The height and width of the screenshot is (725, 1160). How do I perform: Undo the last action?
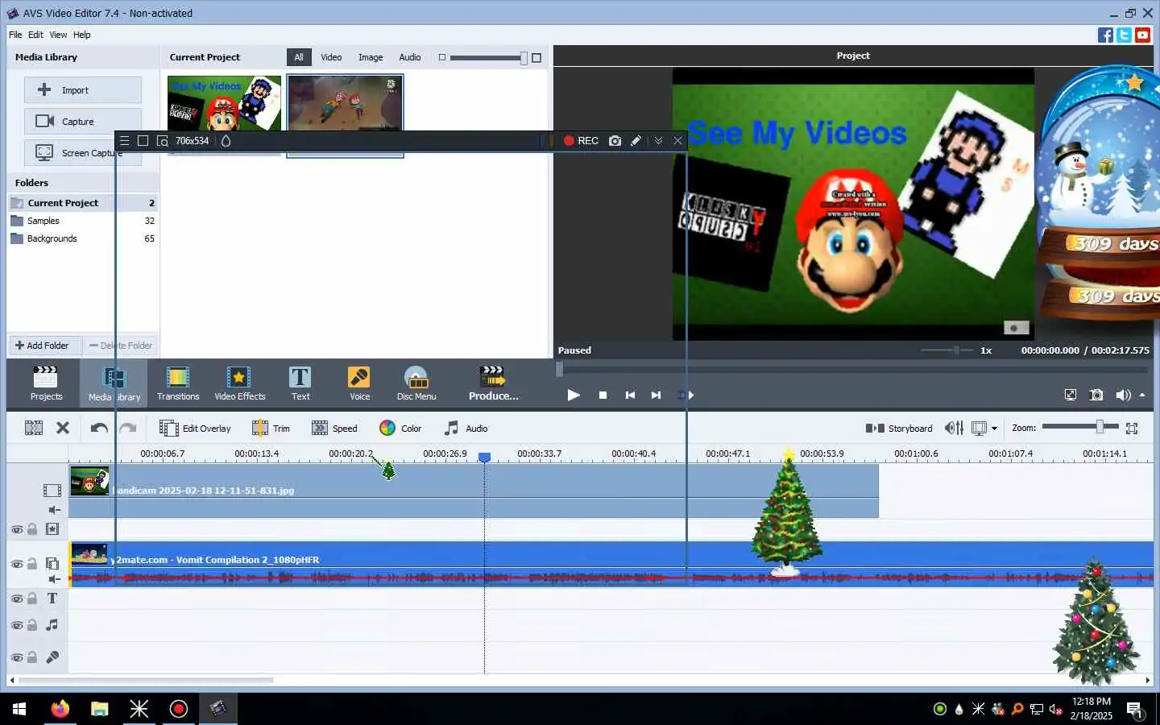tap(99, 428)
